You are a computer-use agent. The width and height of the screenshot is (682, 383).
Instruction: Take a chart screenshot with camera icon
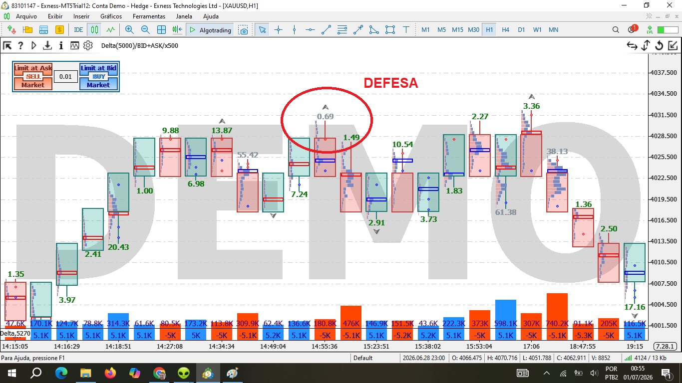pyautogui.click(x=243, y=30)
